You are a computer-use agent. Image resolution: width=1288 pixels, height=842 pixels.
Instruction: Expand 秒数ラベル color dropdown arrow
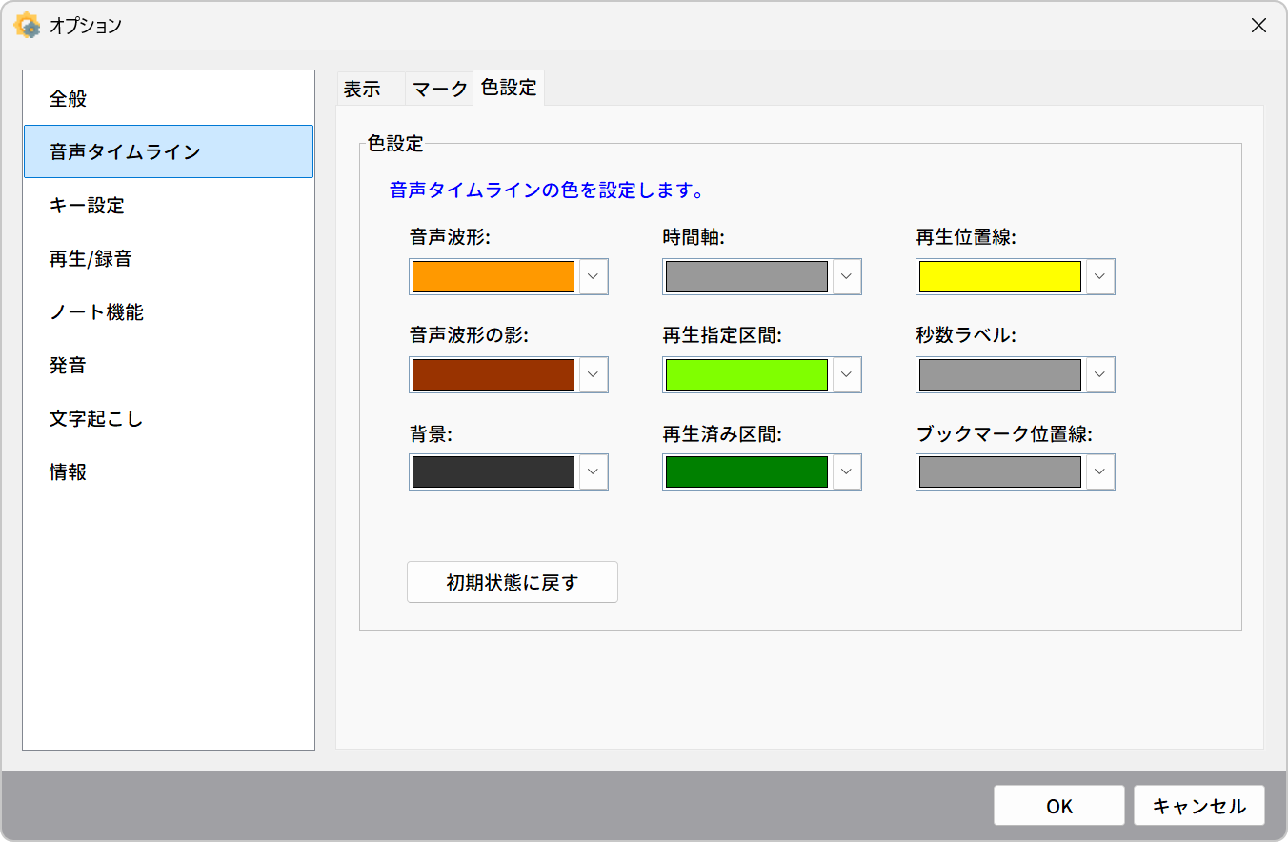tap(1099, 375)
